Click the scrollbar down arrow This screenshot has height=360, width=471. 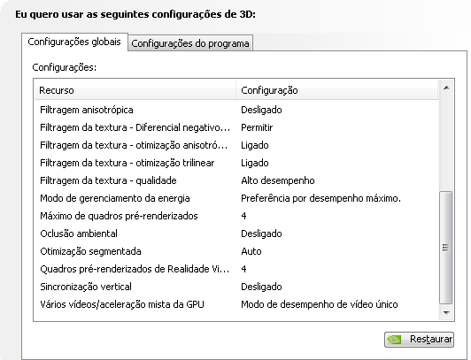pyautogui.click(x=446, y=313)
